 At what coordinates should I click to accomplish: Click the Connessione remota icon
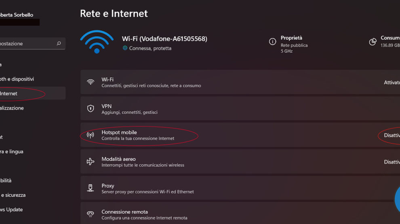(x=91, y=214)
